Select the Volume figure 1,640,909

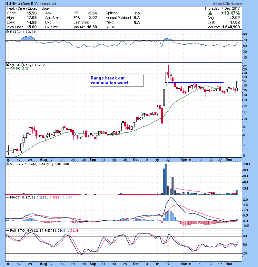tap(231, 27)
